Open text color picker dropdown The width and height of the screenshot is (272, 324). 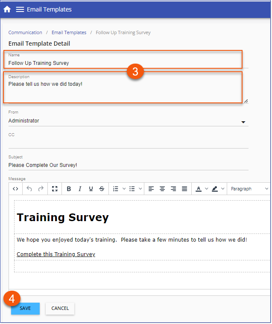coord(206,189)
